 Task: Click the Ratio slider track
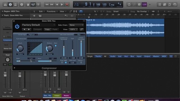26,61
